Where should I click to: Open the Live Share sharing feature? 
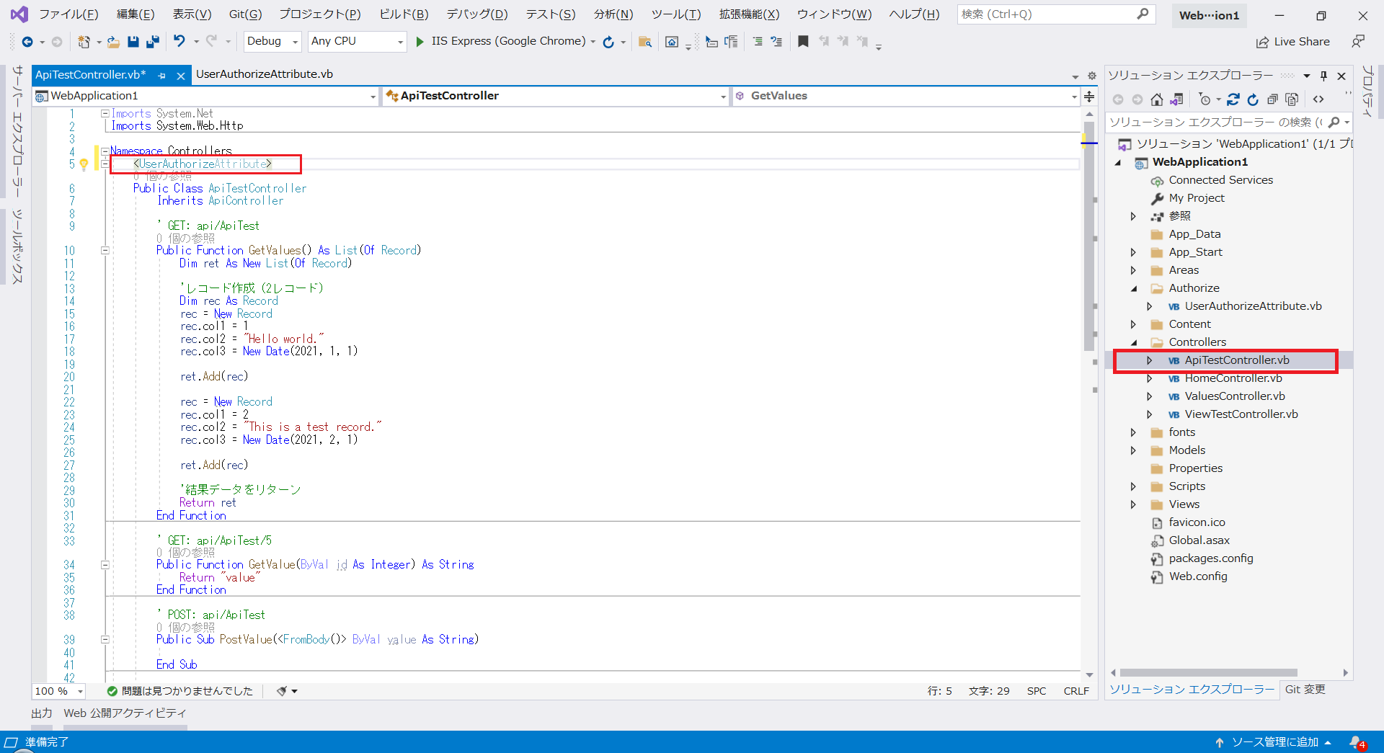click(x=1292, y=41)
